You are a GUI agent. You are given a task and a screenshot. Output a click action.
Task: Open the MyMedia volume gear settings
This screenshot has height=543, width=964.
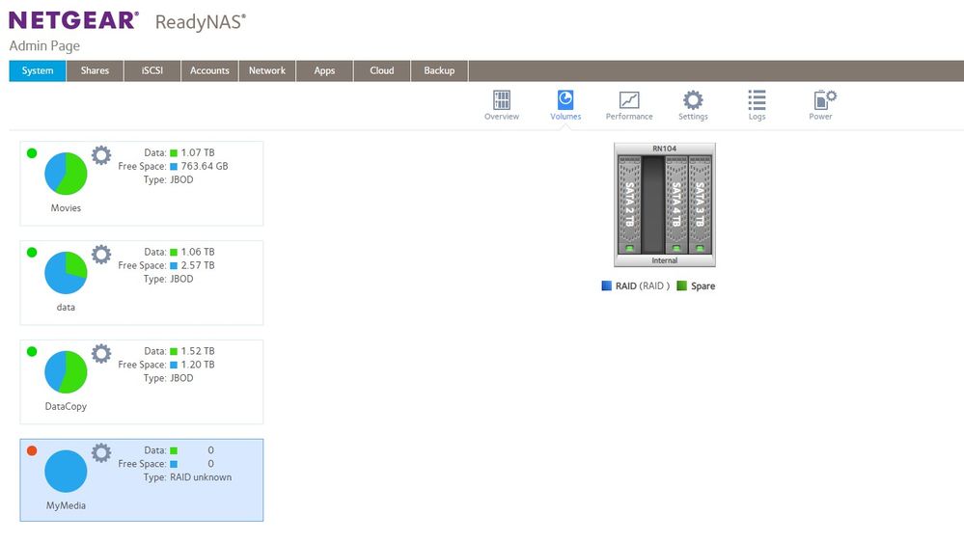[x=101, y=453]
